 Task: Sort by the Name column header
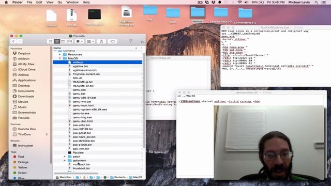95,48
